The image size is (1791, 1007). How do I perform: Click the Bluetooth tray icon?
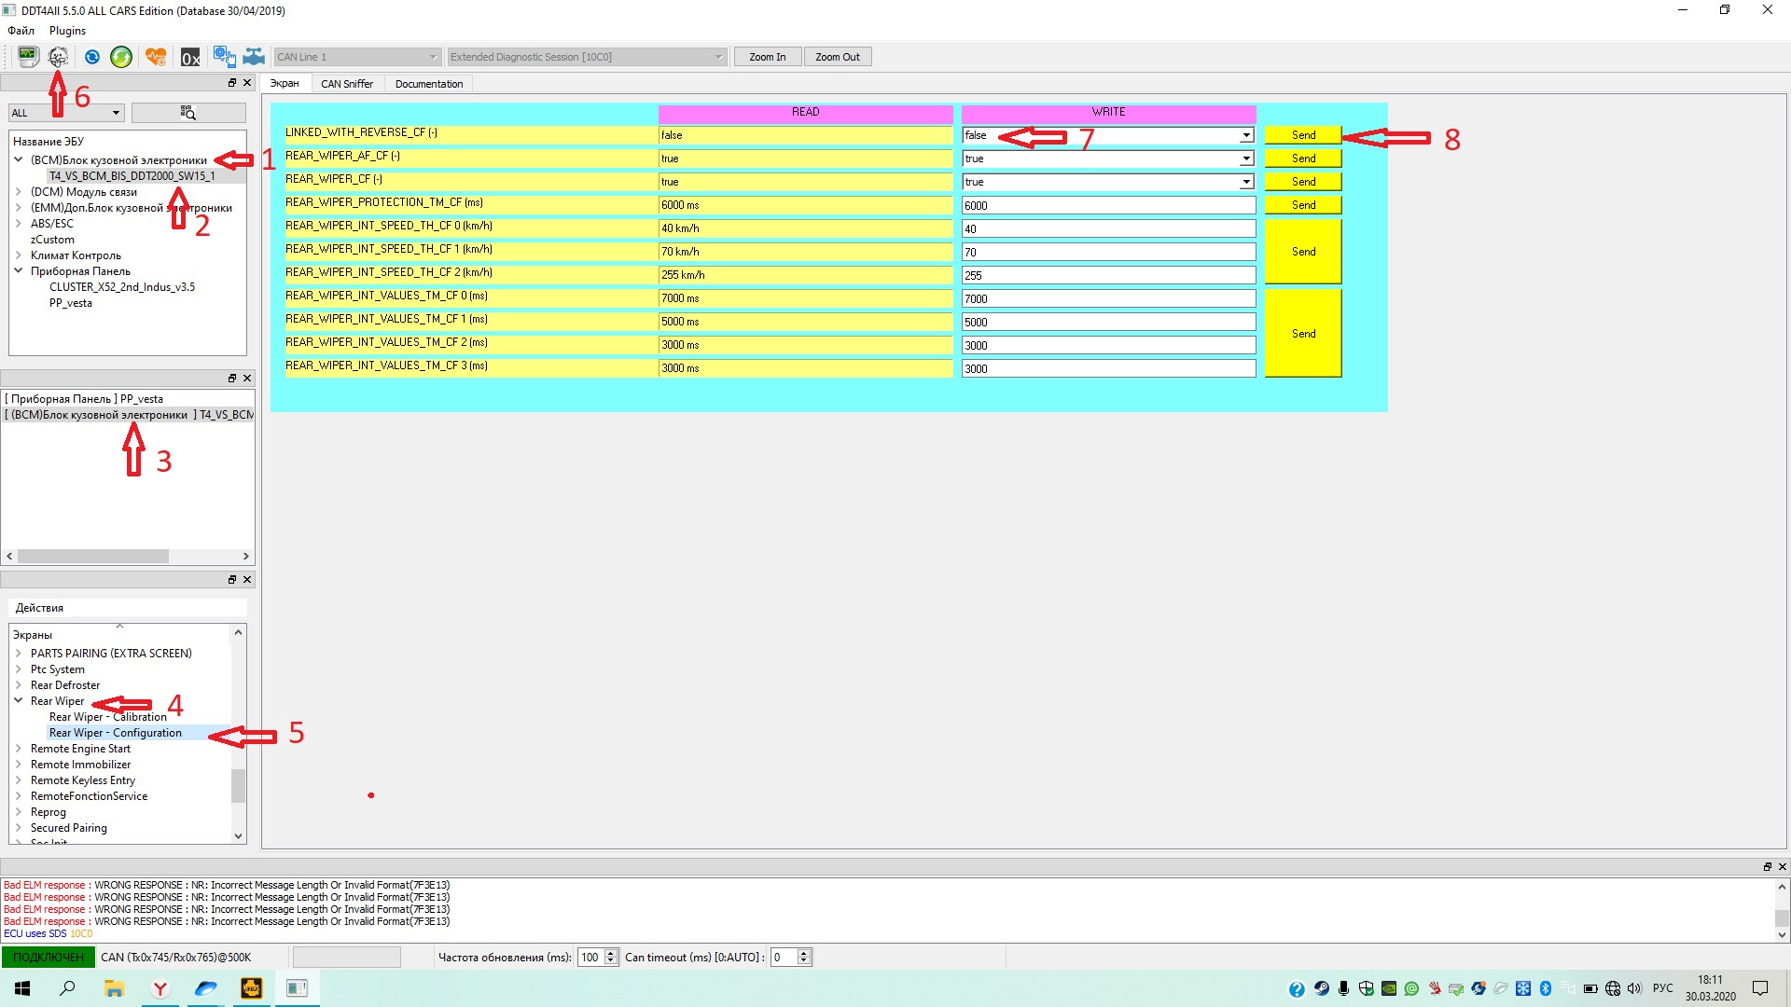click(1545, 989)
